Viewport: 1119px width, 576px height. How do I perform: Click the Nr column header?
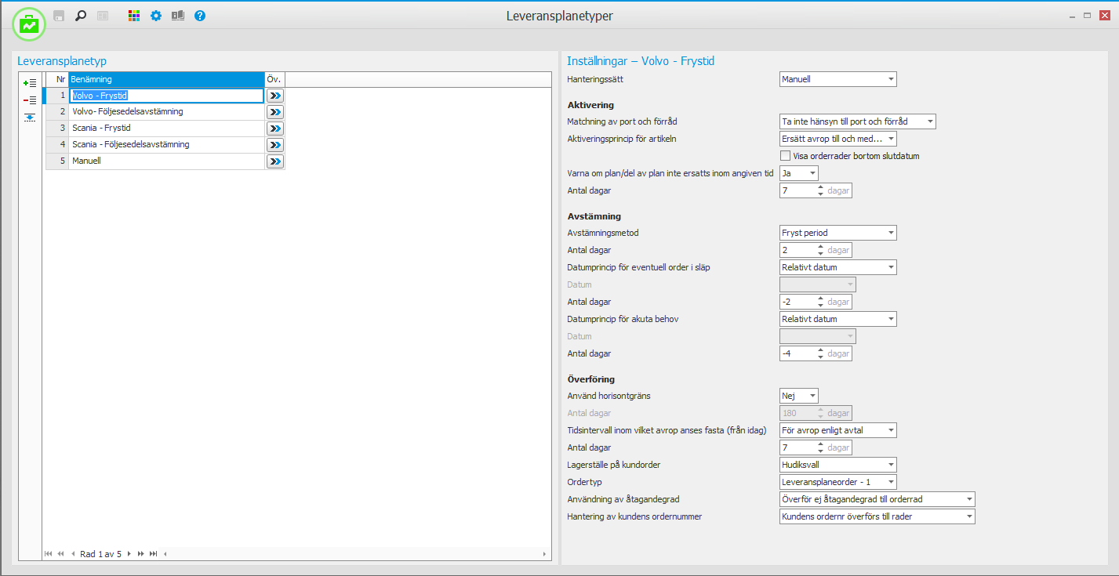point(57,79)
